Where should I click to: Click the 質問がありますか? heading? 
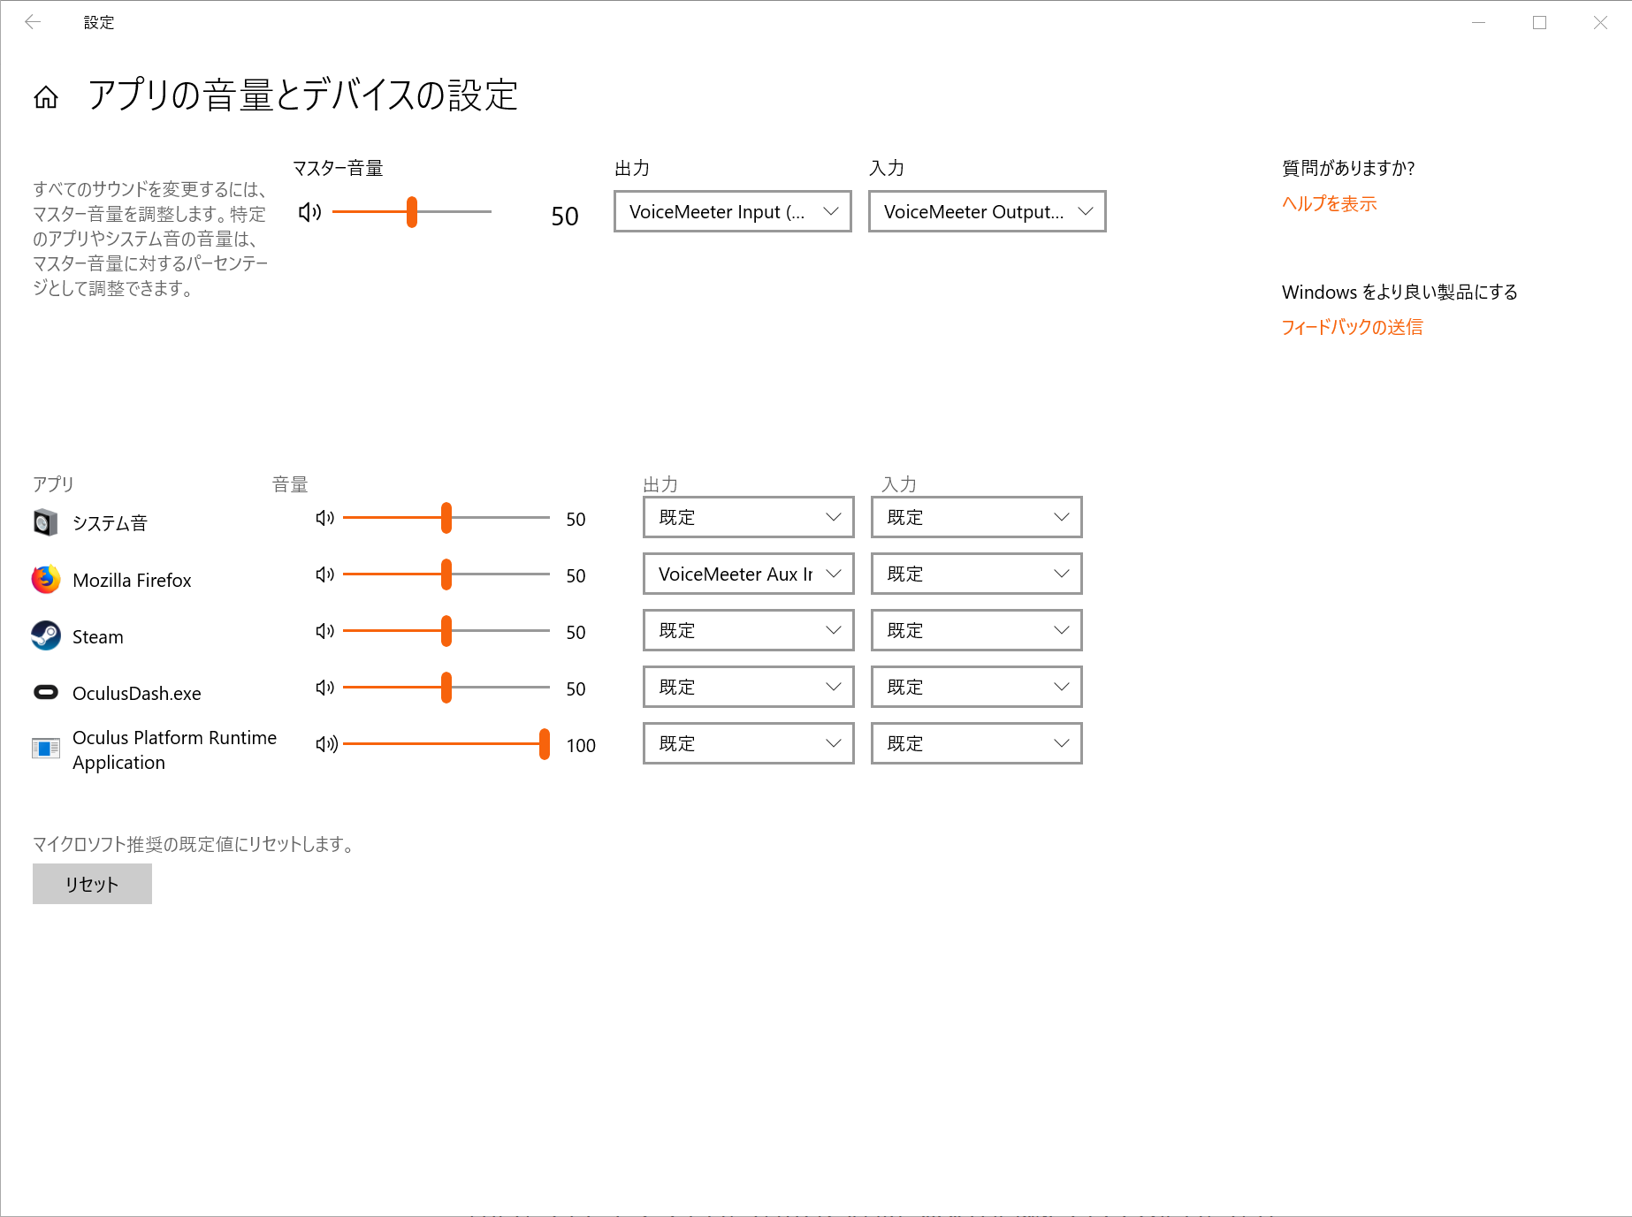pos(1348,168)
